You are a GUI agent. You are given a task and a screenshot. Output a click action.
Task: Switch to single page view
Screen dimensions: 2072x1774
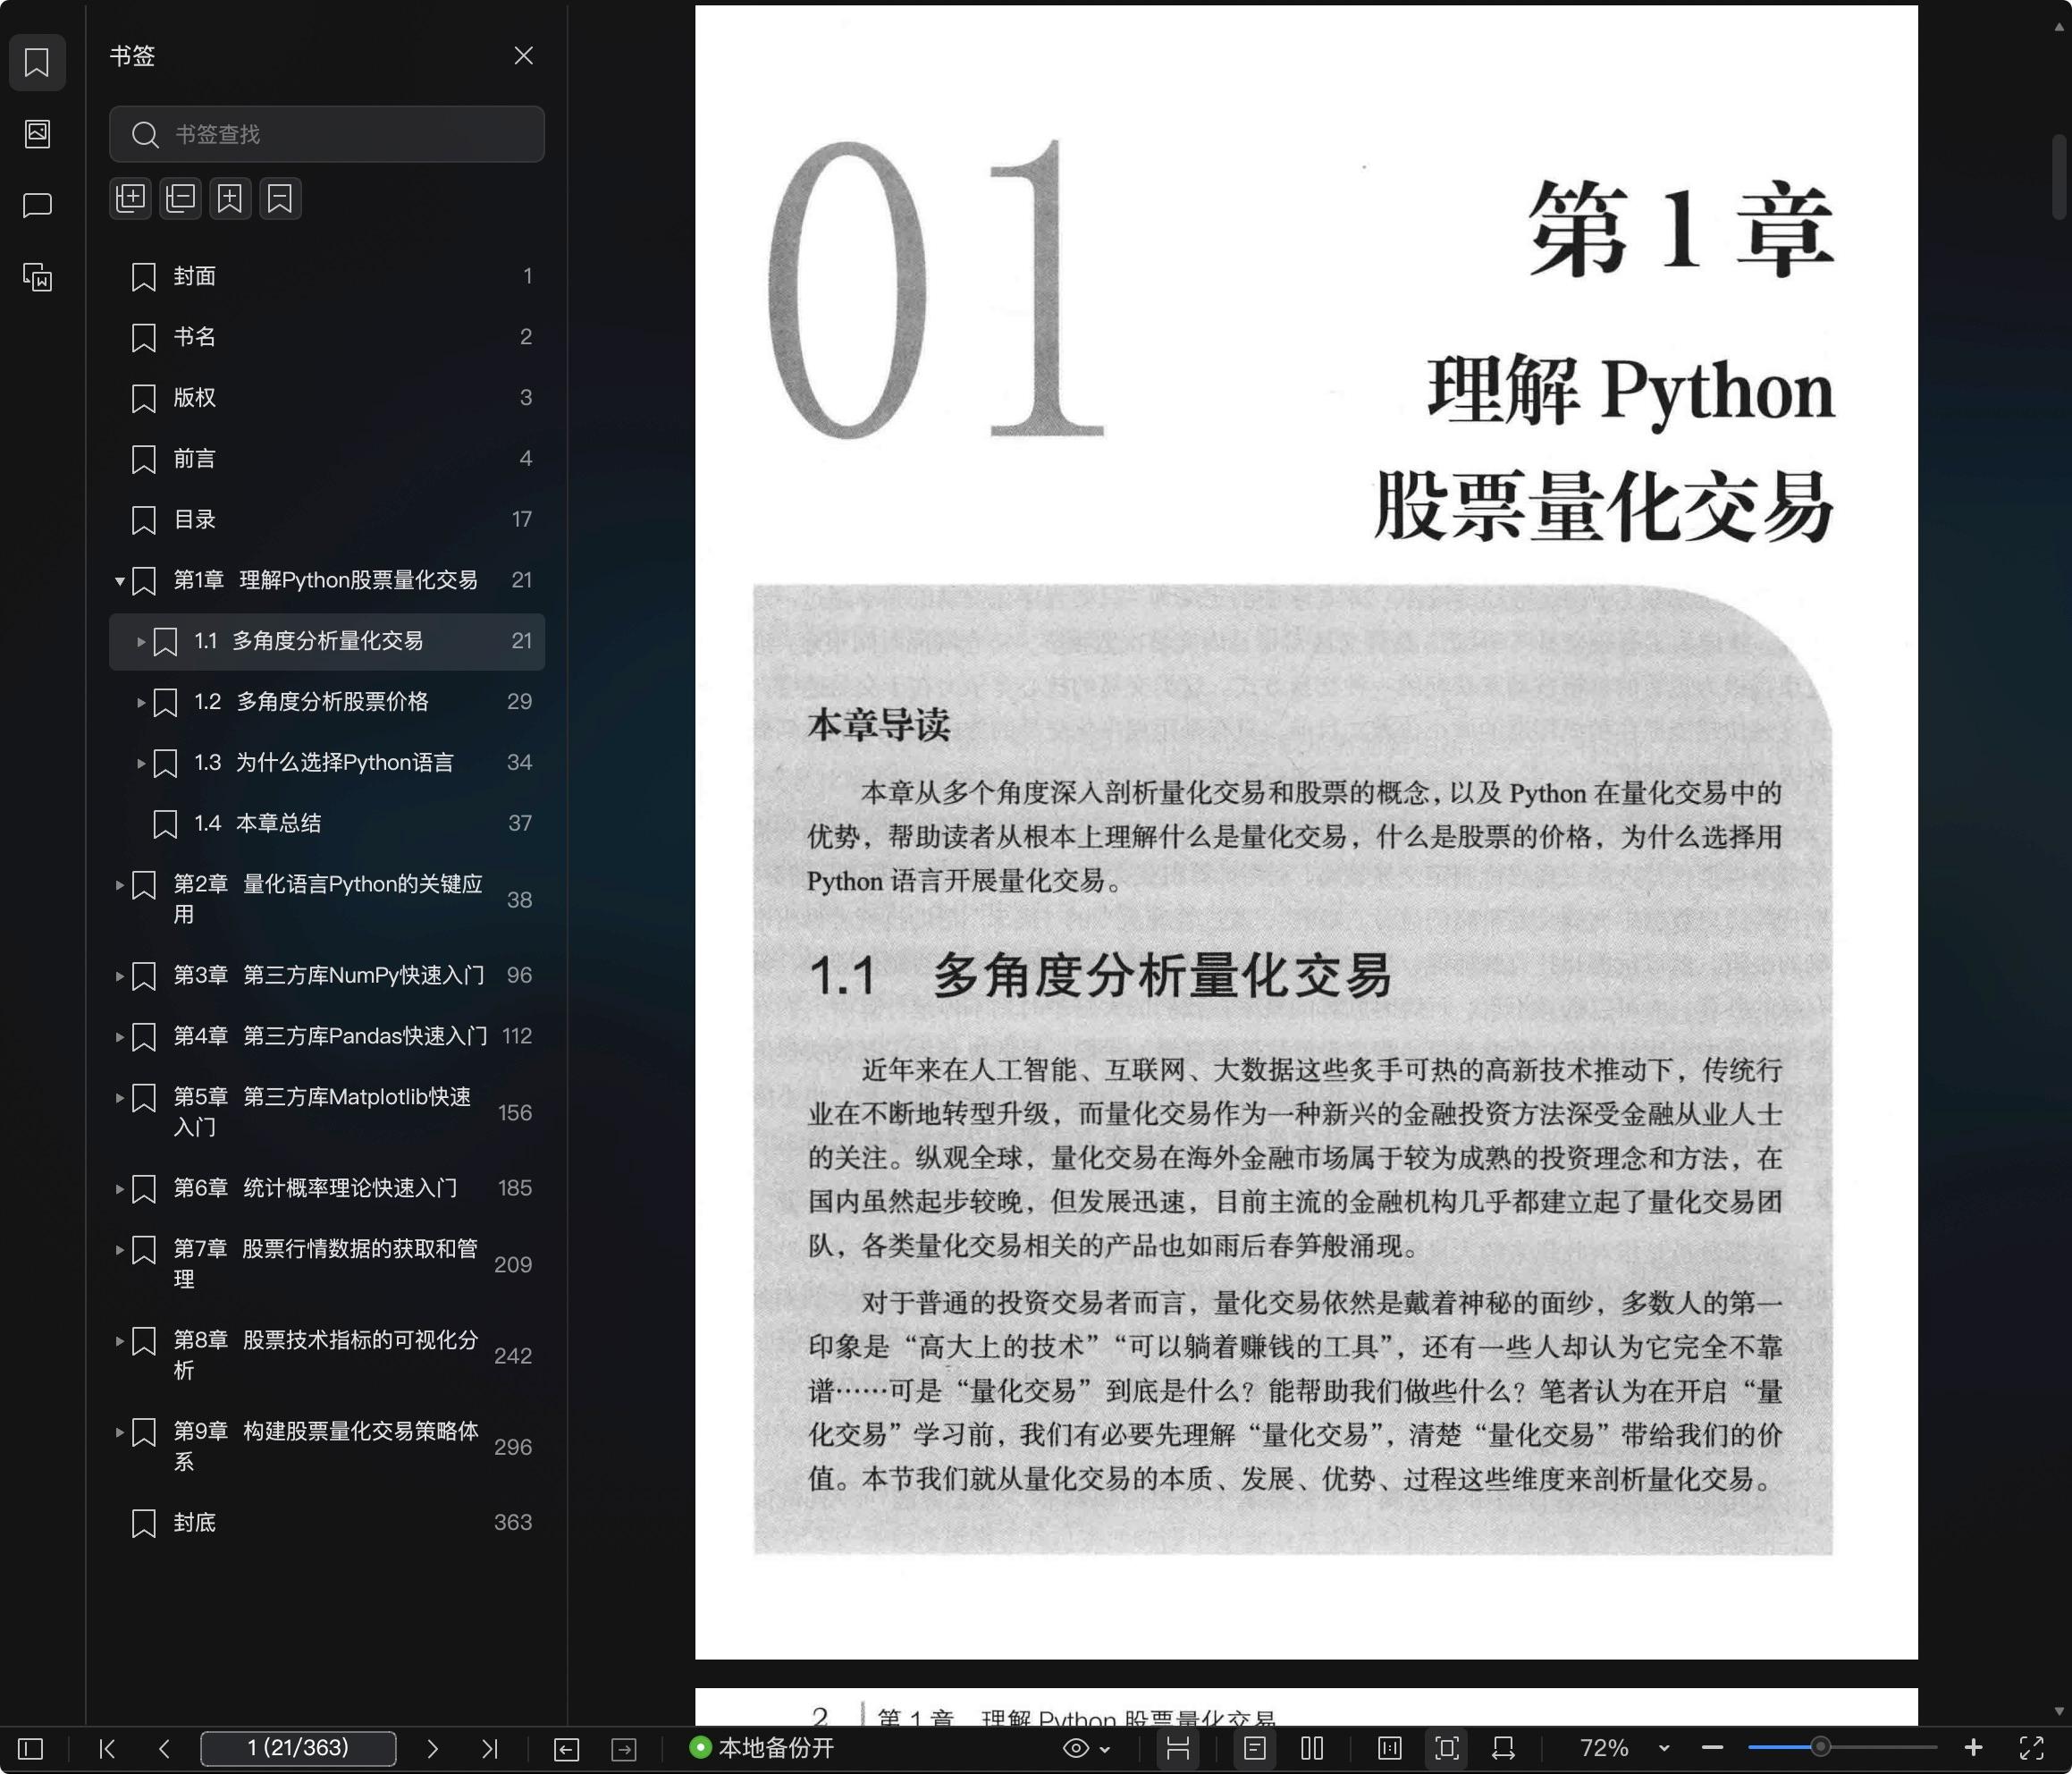point(1255,1748)
